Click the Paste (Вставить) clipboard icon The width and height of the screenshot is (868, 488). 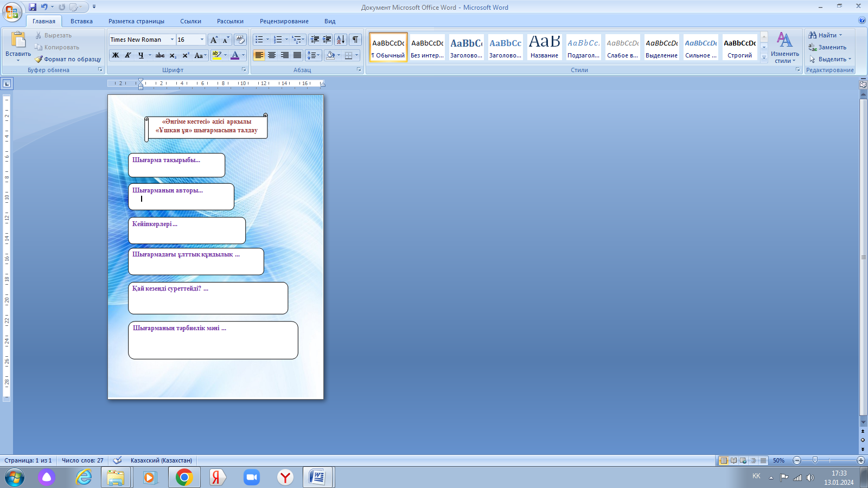click(18, 41)
